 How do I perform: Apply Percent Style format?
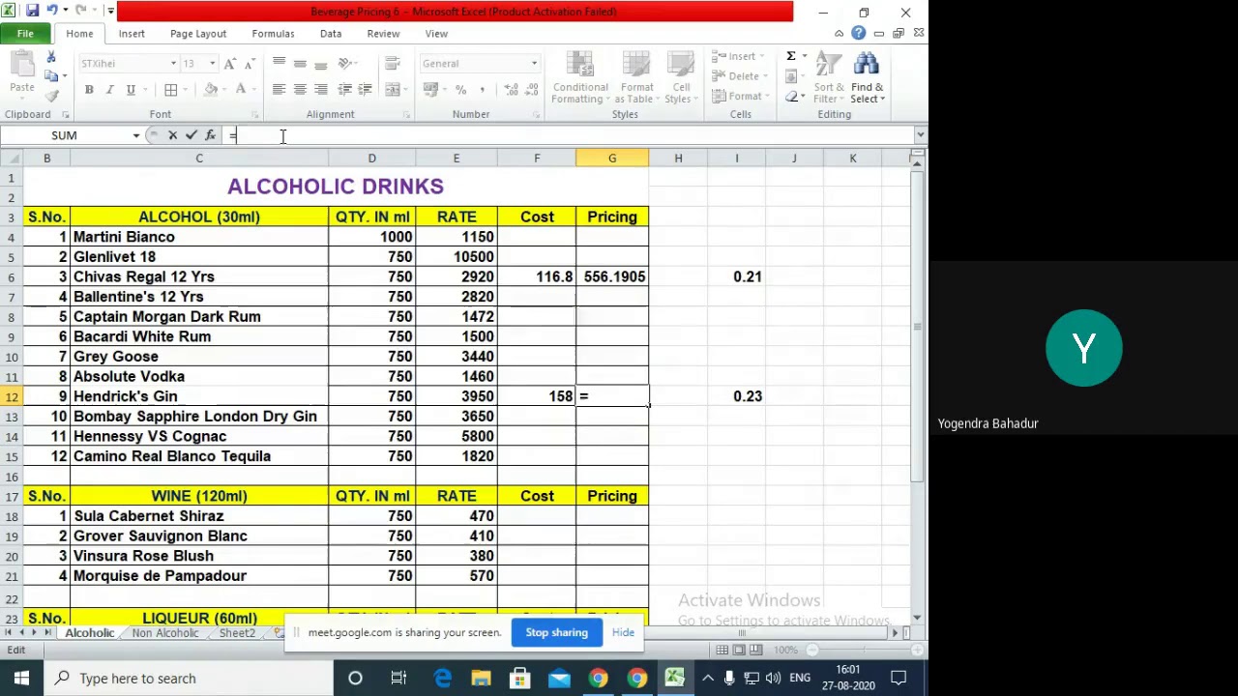pyautogui.click(x=460, y=90)
